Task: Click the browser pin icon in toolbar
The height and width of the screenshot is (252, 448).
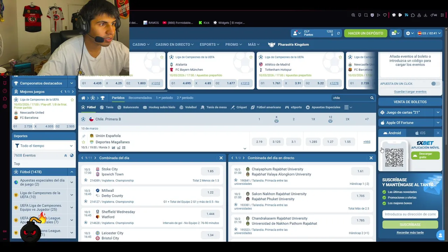Action: (359, 15)
